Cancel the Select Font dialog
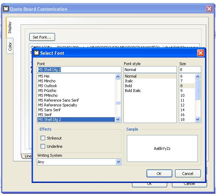 187,174
